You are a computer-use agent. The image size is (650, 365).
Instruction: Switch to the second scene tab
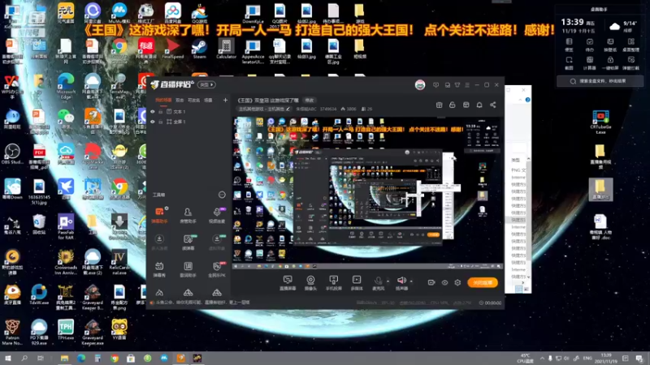tap(180, 100)
